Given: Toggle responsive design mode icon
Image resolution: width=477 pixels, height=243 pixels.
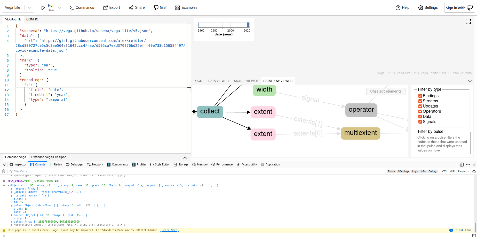Looking at the screenshot, I should click(x=462, y=165).
